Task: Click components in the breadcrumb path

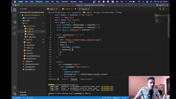Action: coord(76,12)
